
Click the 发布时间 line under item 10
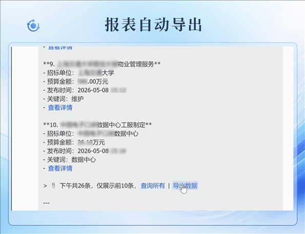coord(85,151)
